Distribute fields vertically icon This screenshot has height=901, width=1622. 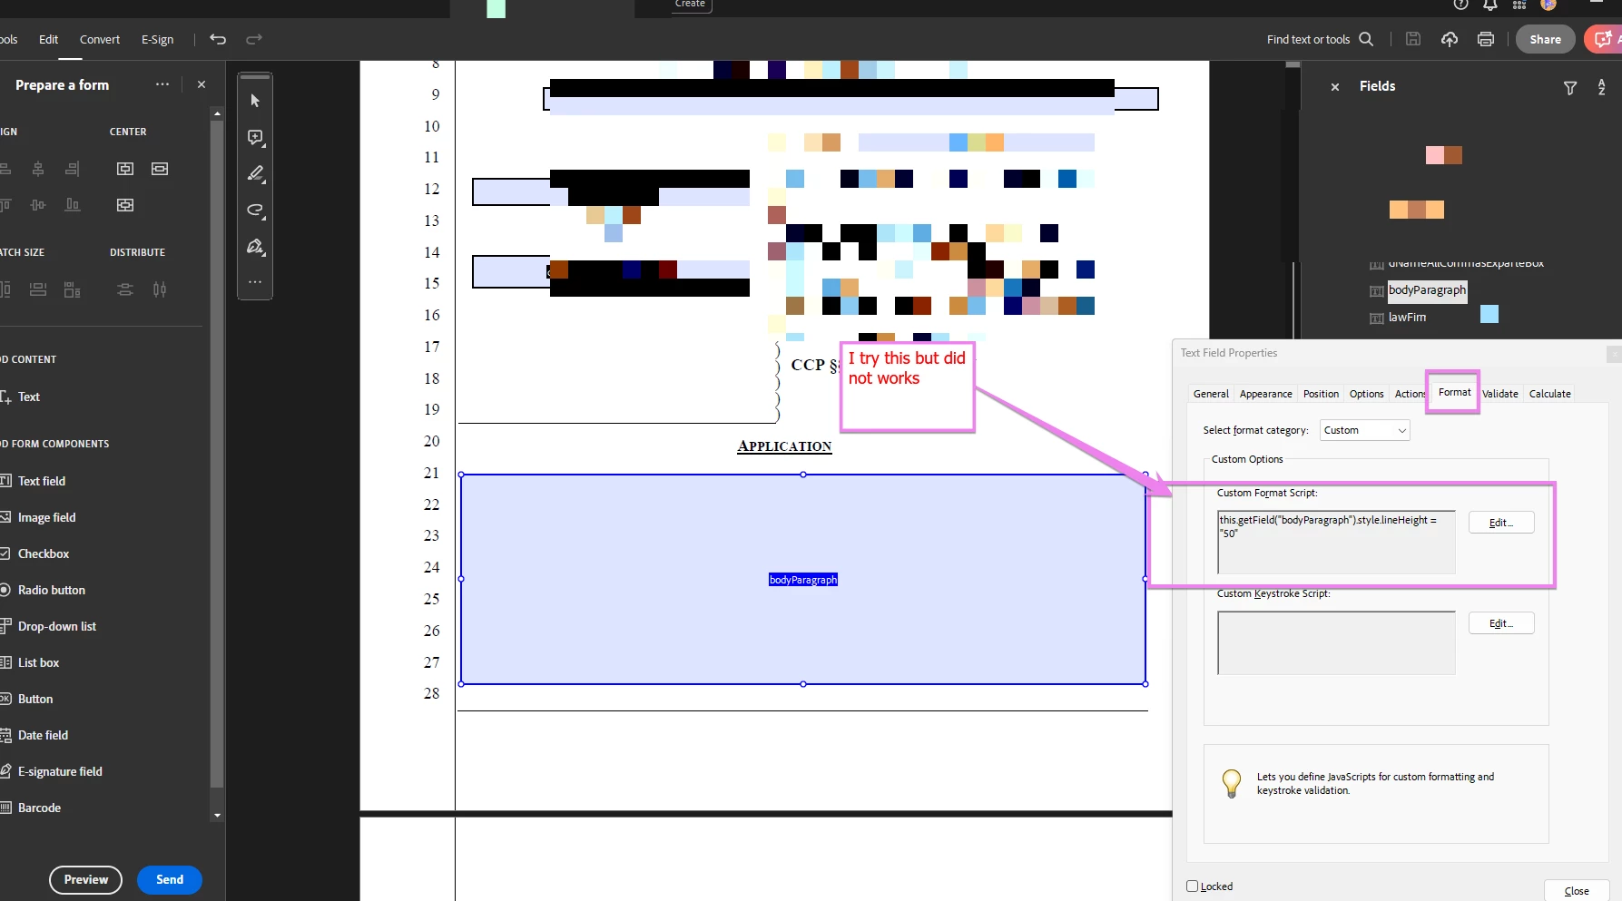click(x=125, y=289)
